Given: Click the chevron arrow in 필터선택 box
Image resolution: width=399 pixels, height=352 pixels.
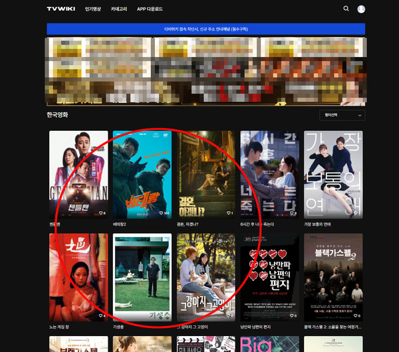Looking at the screenshot, I should click(360, 116).
